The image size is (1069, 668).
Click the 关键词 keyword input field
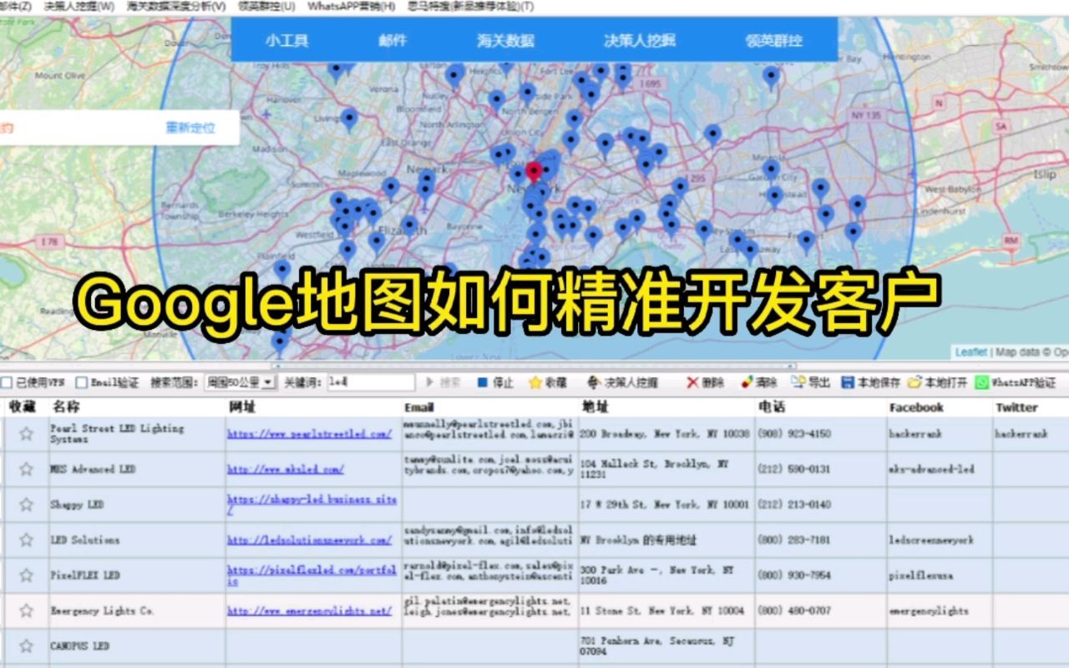(370, 382)
